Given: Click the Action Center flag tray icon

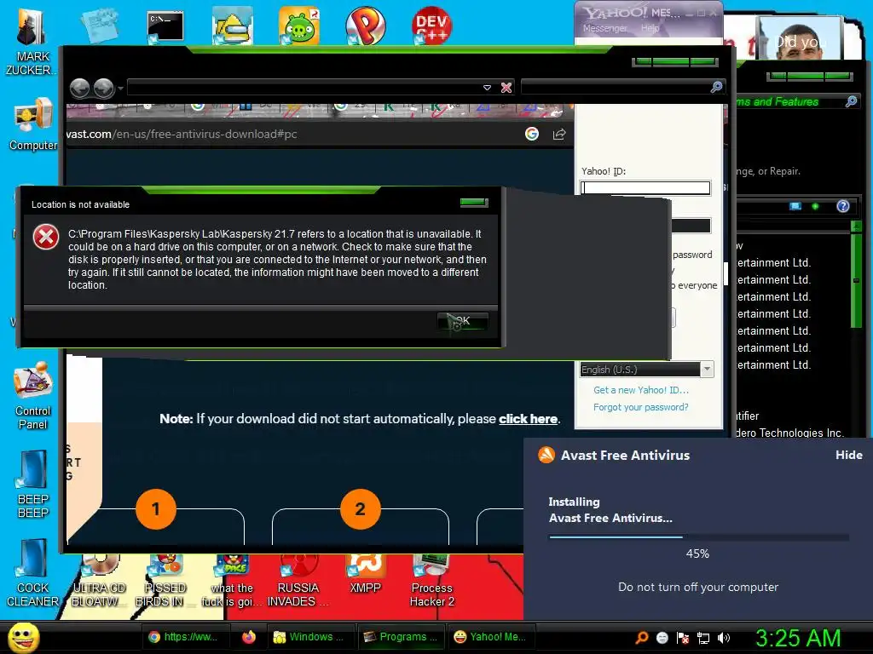Looking at the screenshot, I should pyautogui.click(x=683, y=638).
